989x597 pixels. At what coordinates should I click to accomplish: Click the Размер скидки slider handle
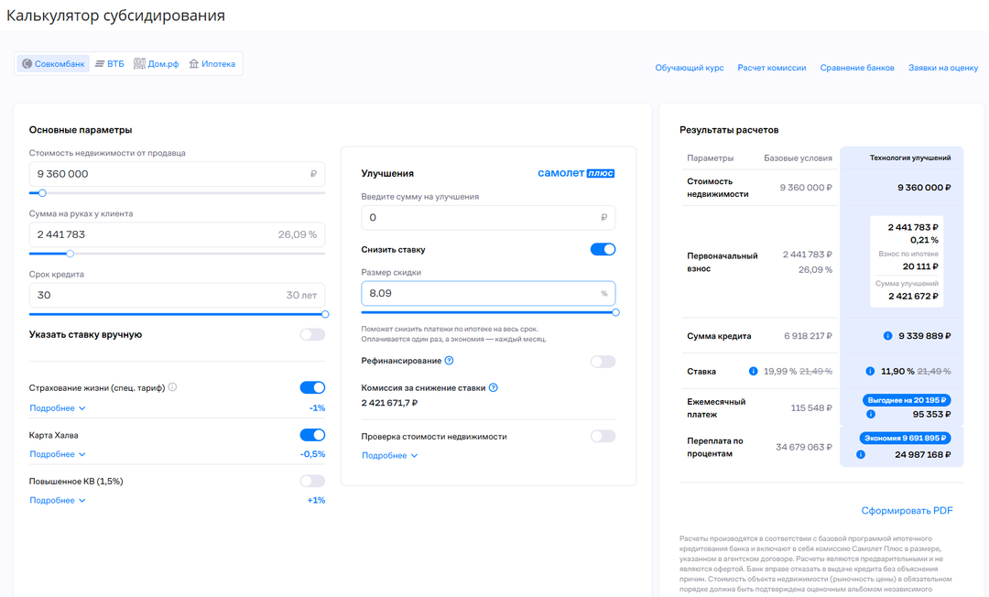tap(615, 312)
